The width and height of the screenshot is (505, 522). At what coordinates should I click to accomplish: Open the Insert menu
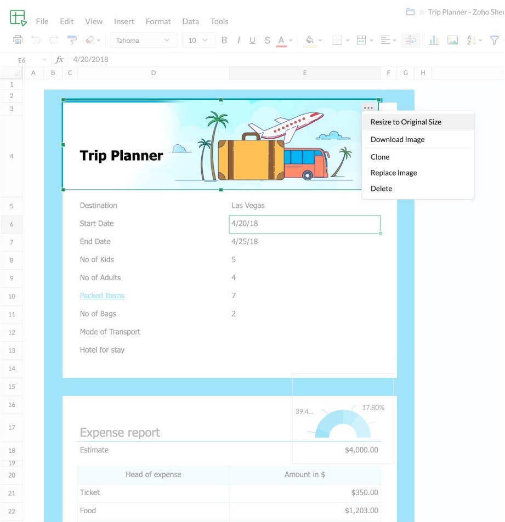pyautogui.click(x=124, y=21)
